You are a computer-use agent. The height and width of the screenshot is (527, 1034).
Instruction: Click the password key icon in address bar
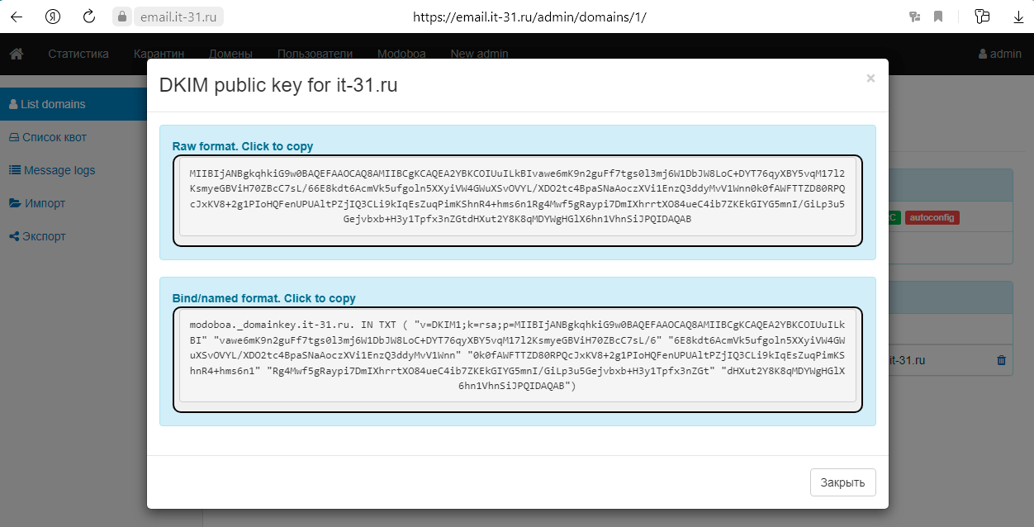(914, 17)
